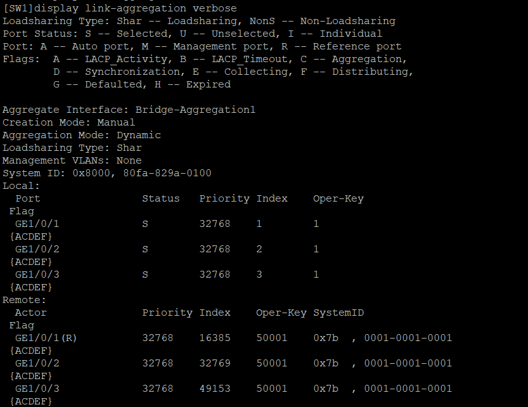Screen dimensions: 528x407
Task: Click the '{ACDEF}' flag under remote GE1/0/1(R)
Action: click(x=30, y=351)
